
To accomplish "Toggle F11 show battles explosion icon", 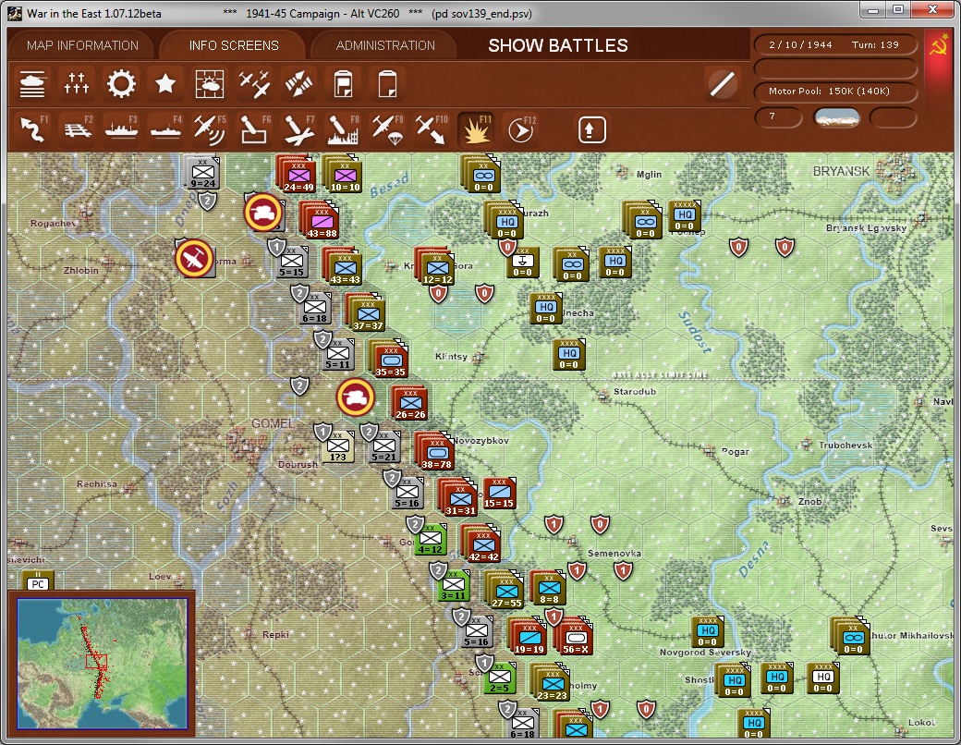I will (476, 129).
